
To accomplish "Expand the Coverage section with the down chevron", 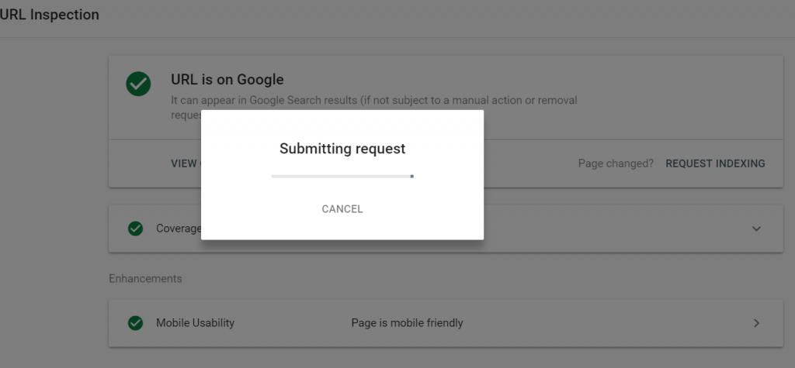I will pos(756,229).
